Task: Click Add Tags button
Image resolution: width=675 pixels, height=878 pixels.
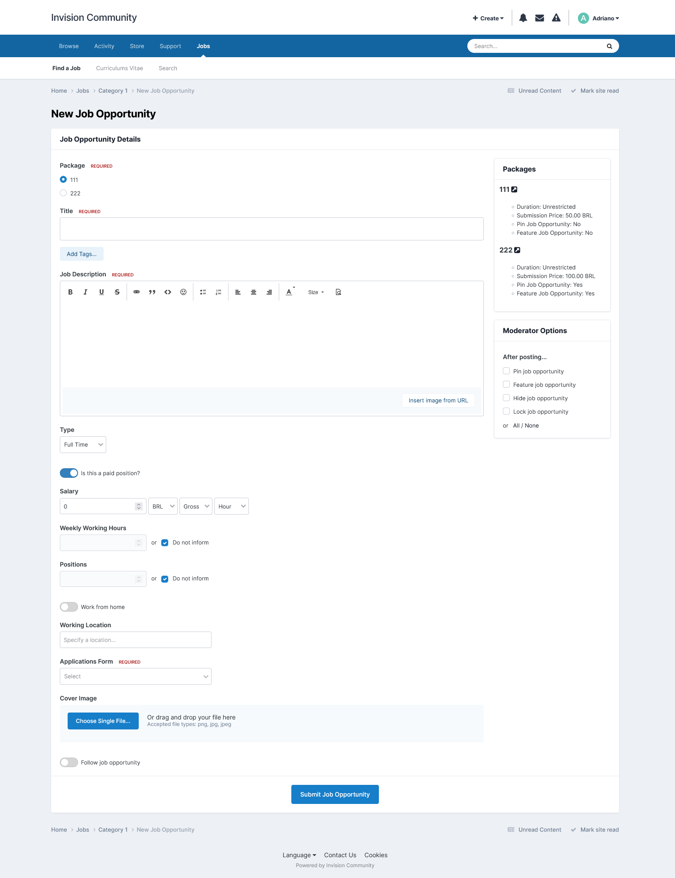Action: [82, 254]
